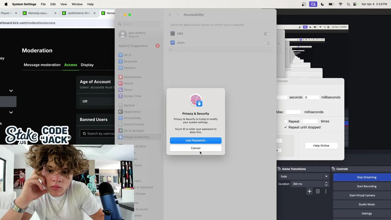Open the View menu in the menu bar
Screen dimensions: 391x220
tap(64, 4)
